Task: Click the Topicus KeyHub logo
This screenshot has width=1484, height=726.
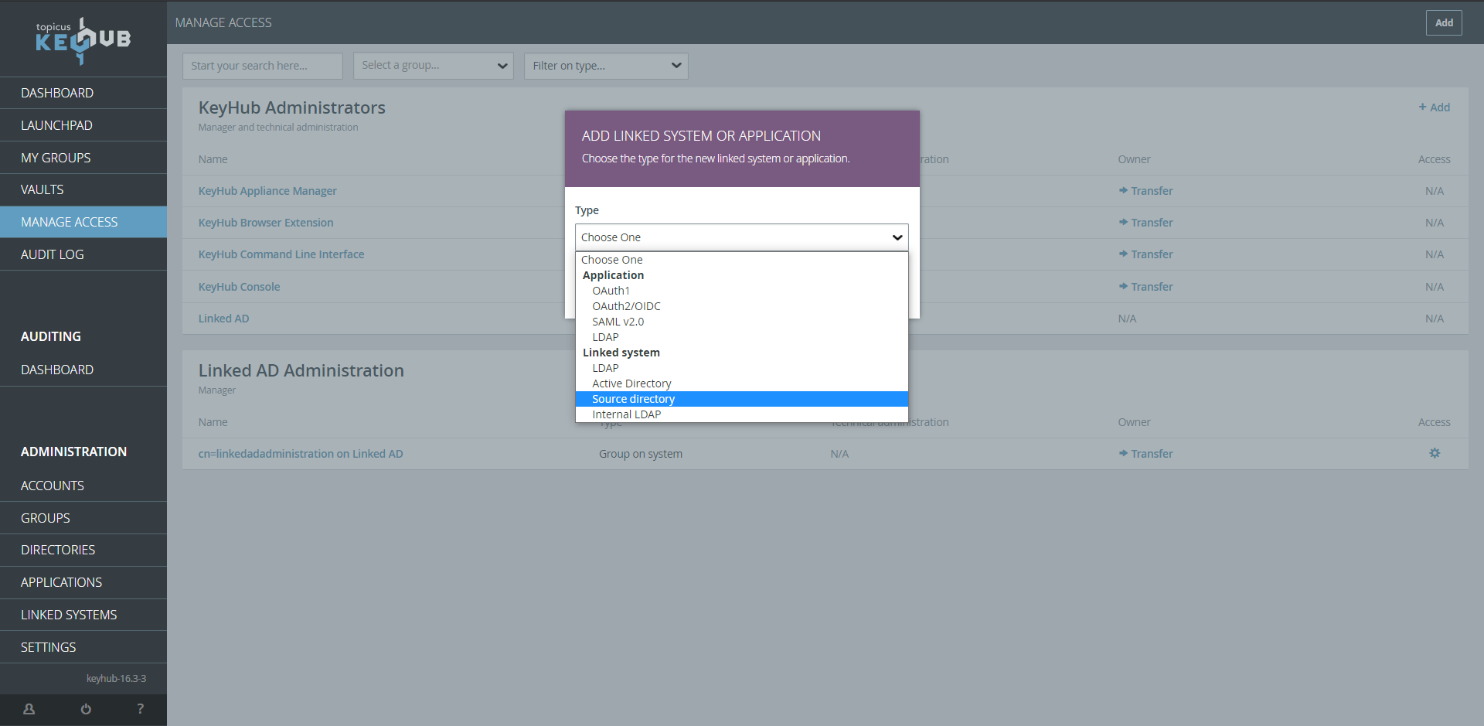Action: point(83,39)
